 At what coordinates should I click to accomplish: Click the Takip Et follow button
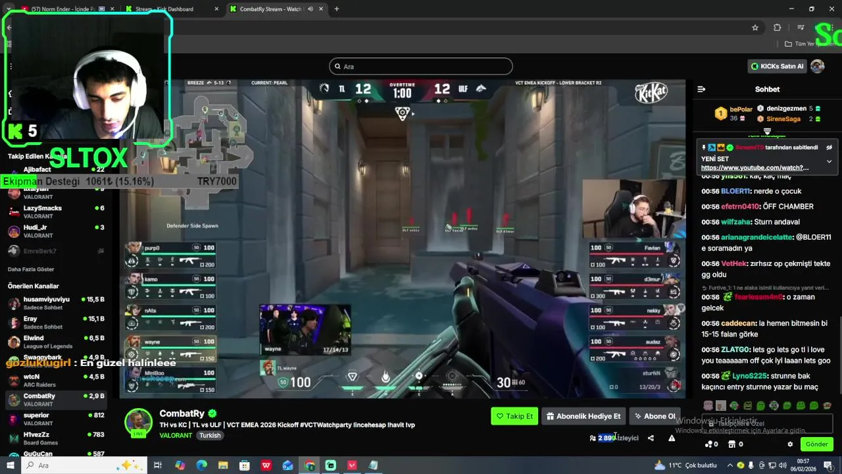point(514,416)
